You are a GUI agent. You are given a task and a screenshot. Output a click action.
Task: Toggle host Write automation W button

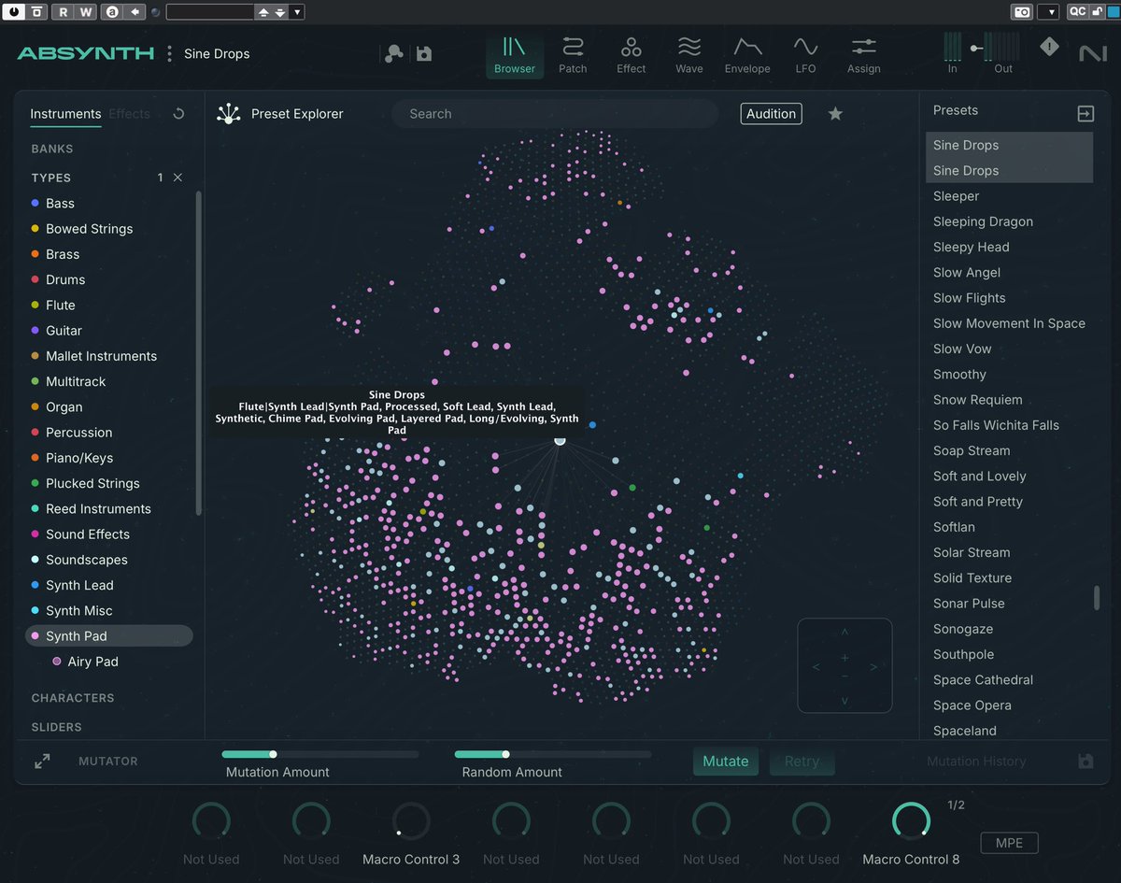tap(85, 12)
